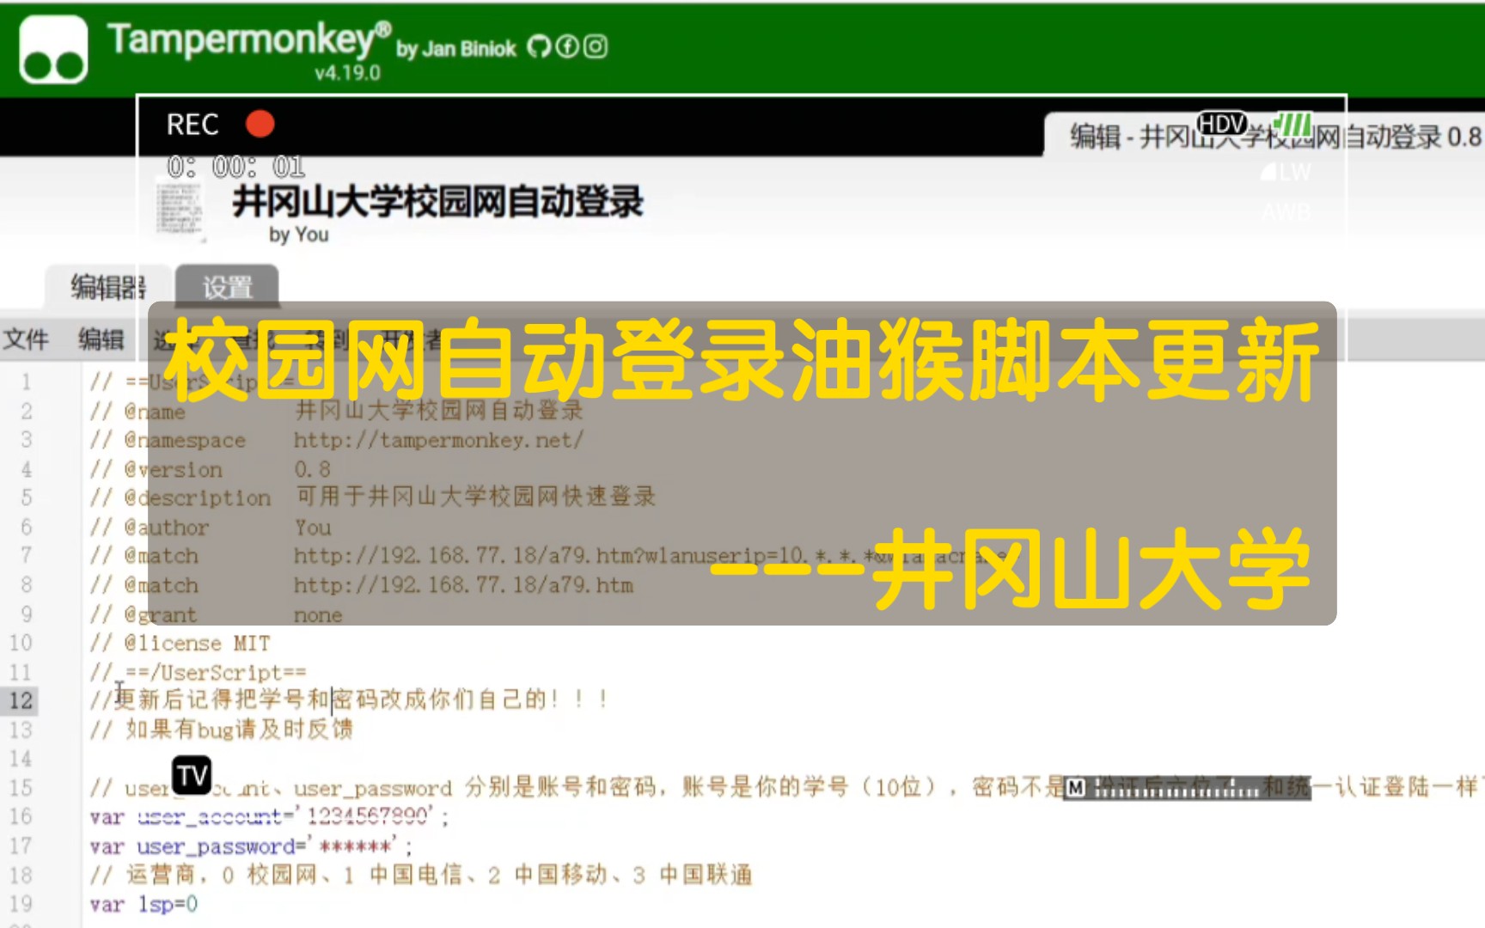
Task: Click line number 4 in gutter
Action: pyautogui.click(x=26, y=469)
